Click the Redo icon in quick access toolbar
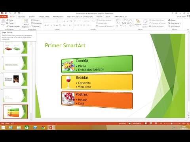 click(x=15, y=13)
